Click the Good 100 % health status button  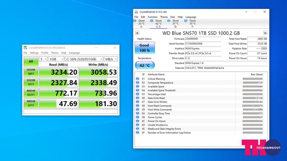click(145, 48)
